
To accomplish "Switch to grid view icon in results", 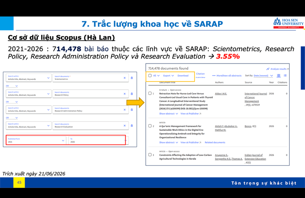I will 278,76.
